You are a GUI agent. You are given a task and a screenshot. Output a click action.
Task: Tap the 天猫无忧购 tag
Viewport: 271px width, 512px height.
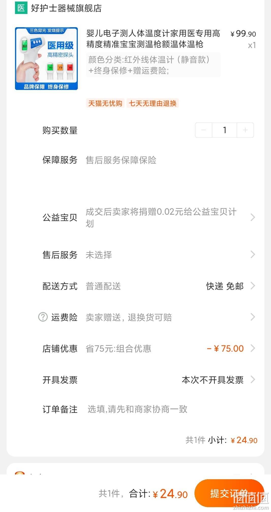tap(105, 103)
